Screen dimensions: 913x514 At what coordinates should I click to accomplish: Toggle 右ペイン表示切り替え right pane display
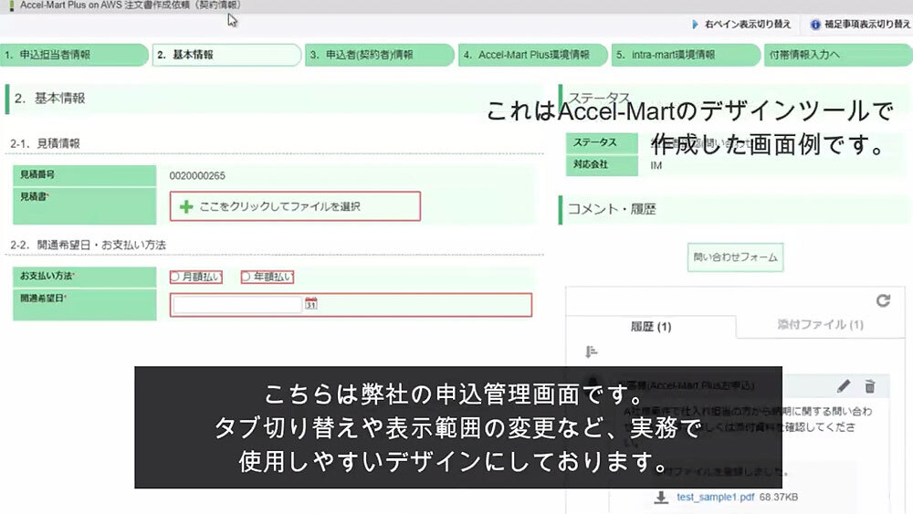(x=740, y=25)
